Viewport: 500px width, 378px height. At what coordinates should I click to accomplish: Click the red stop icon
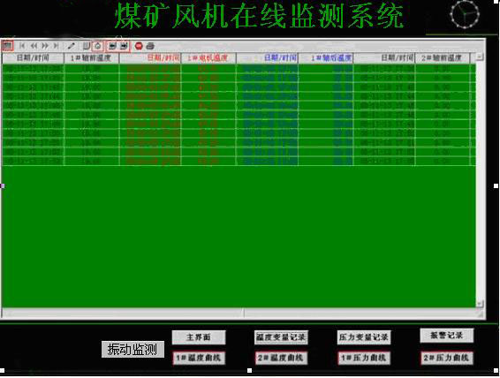click(139, 46)
